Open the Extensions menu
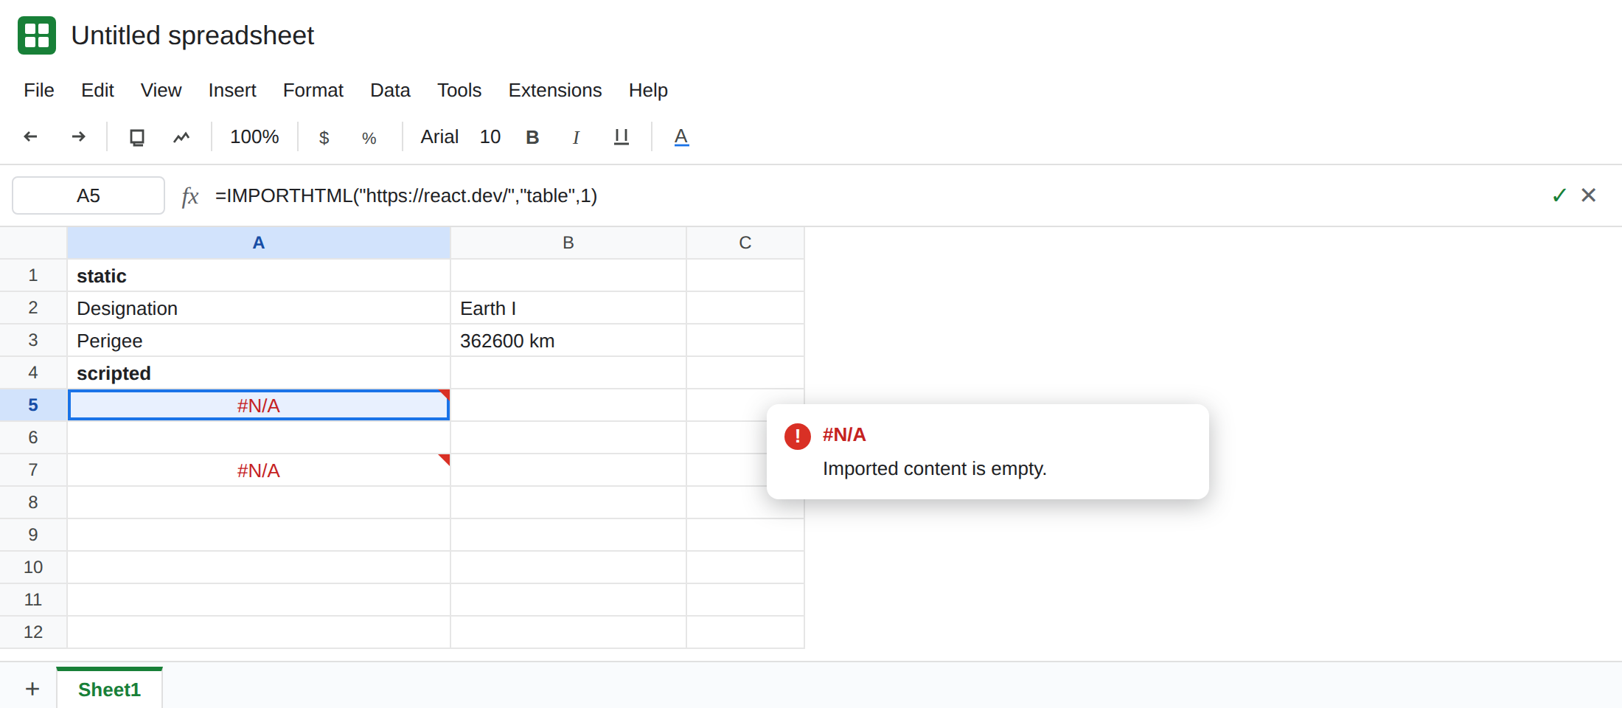The width and height of the screenshot is (1622, 708). [x=555, y=90]
